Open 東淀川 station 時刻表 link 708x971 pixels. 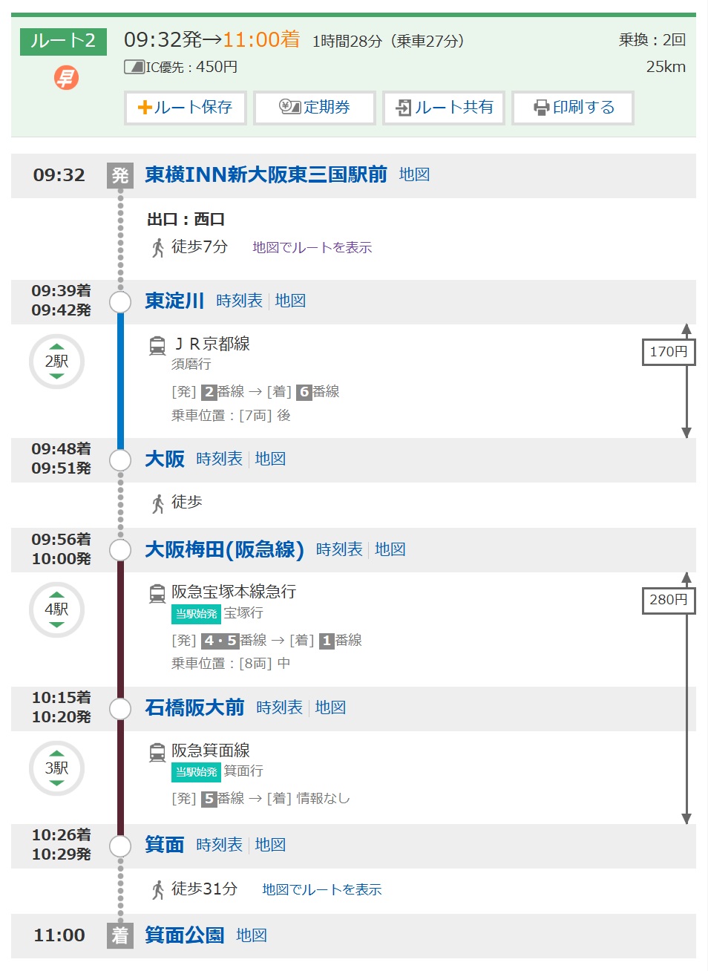[240, 301]
